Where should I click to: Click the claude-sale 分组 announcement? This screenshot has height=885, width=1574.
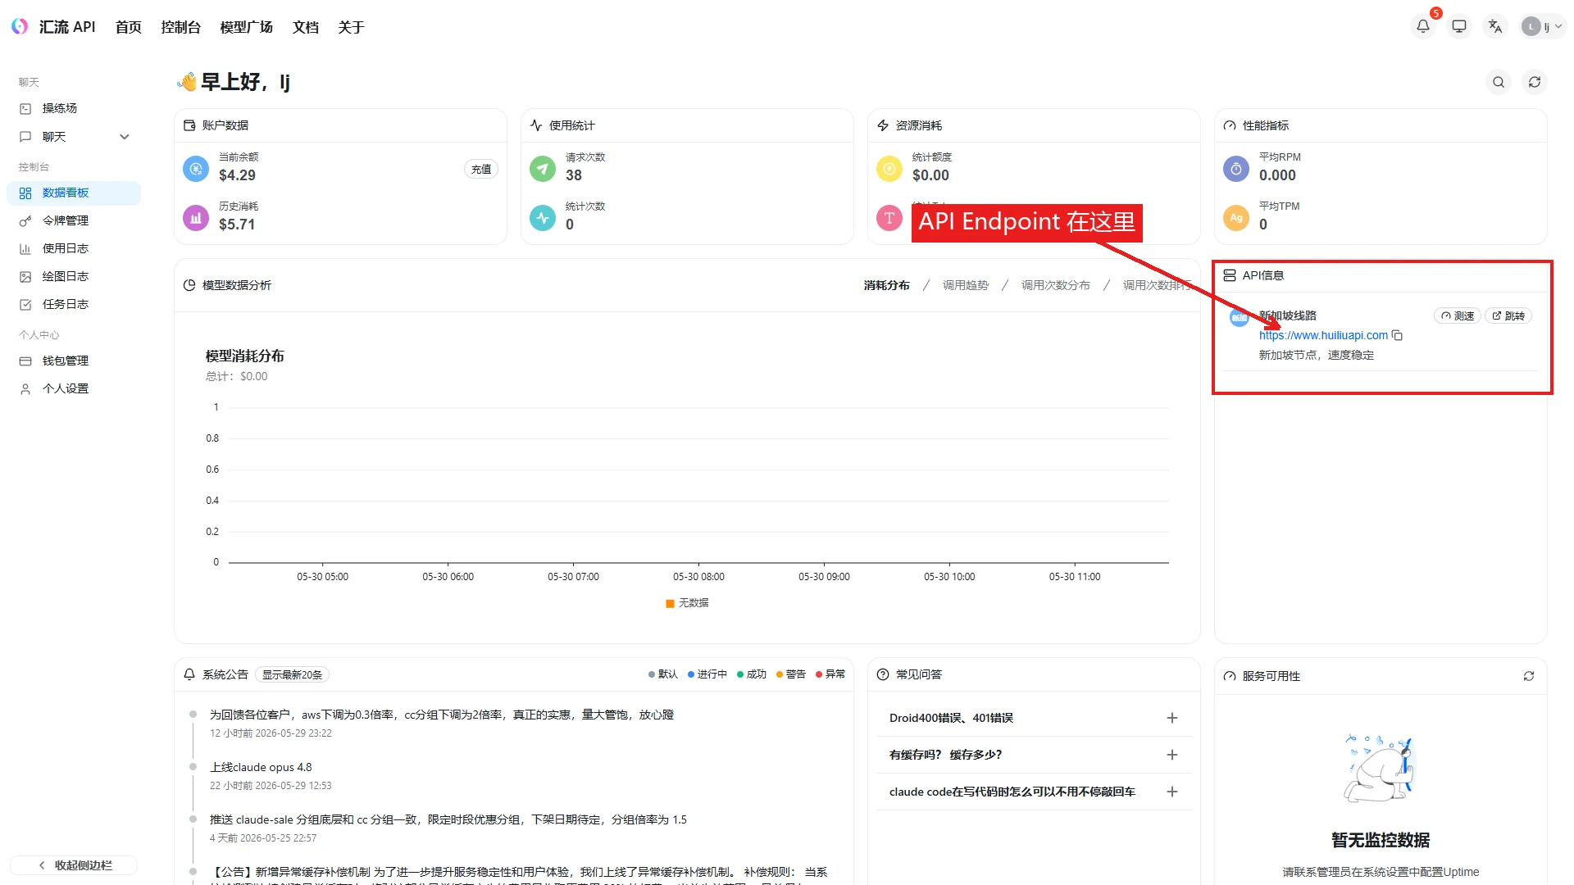[x=448, y=819]
